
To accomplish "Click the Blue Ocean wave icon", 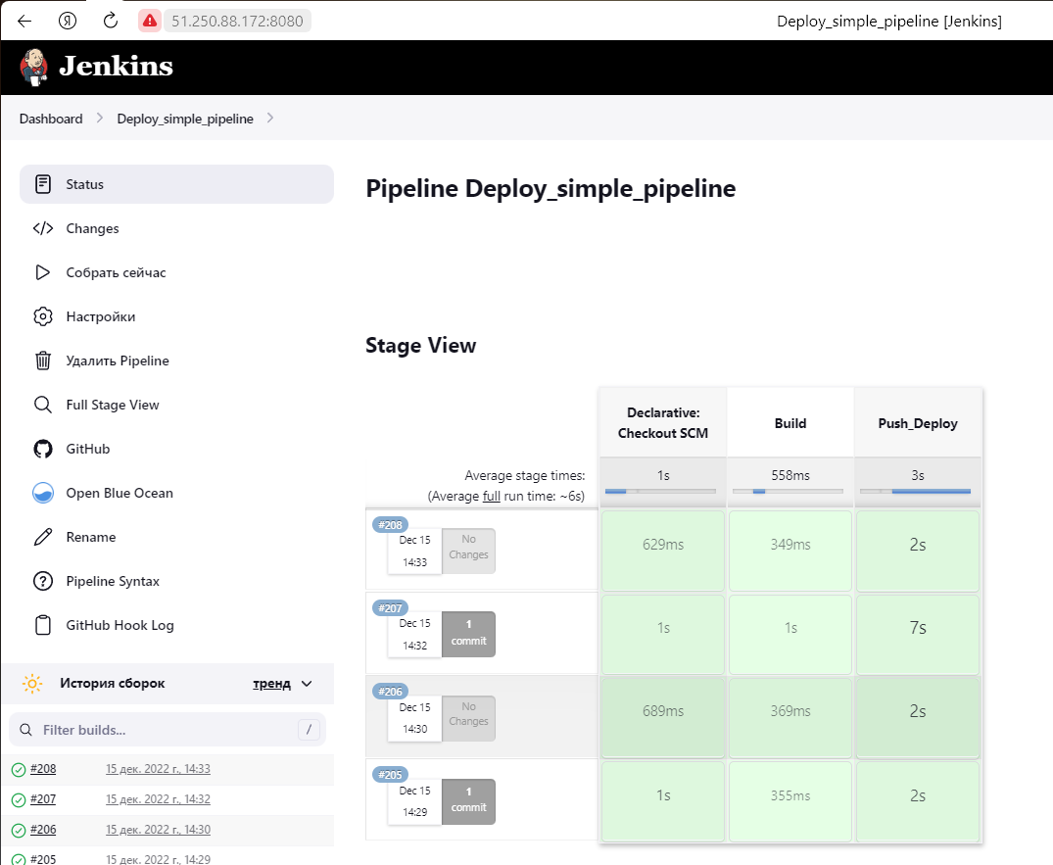I will point(43,493).
